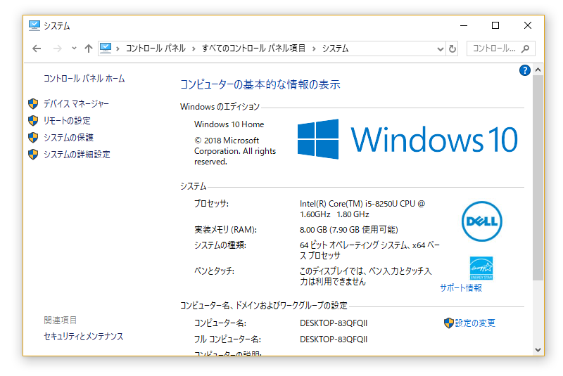Expand chevron after すべてのコントロール パネル項目 breadcrumb

click(314, 48)
